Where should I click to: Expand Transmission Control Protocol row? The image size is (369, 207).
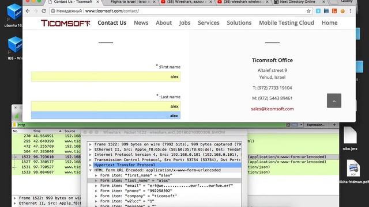click(91, 160)
